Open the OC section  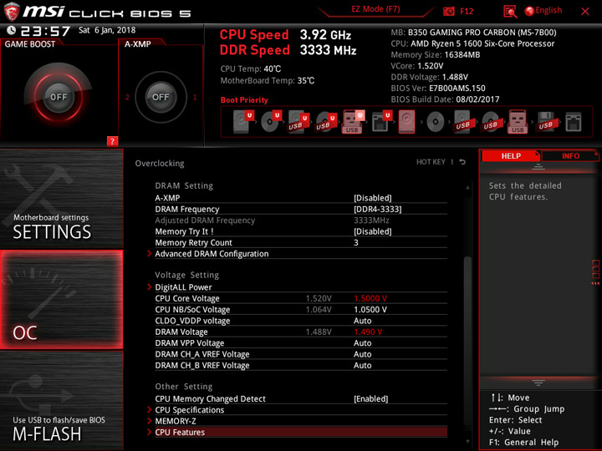(61, 300)
